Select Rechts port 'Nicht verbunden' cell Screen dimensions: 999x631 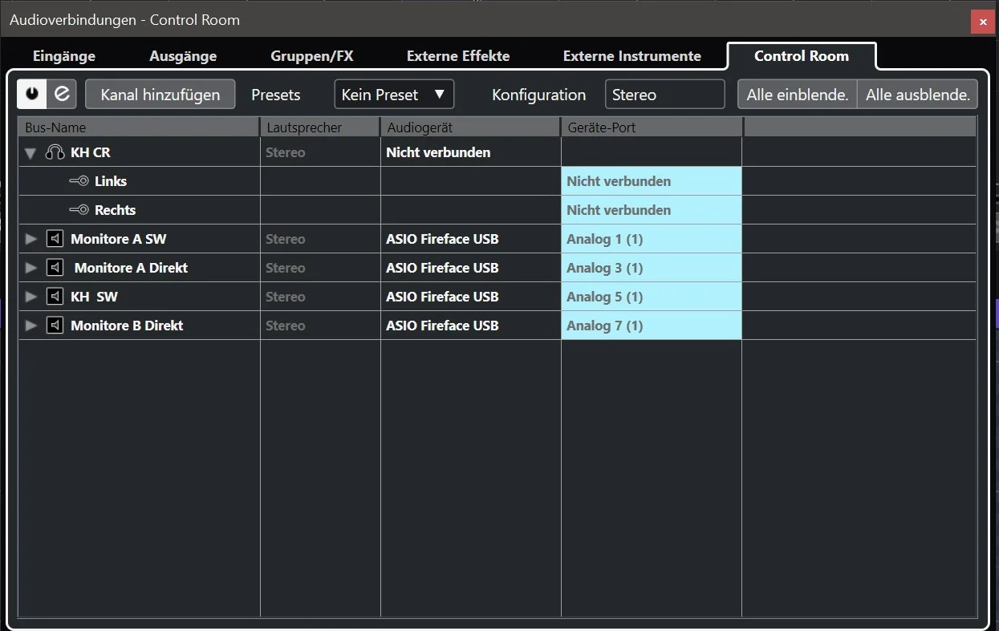(x=652, y=210)
